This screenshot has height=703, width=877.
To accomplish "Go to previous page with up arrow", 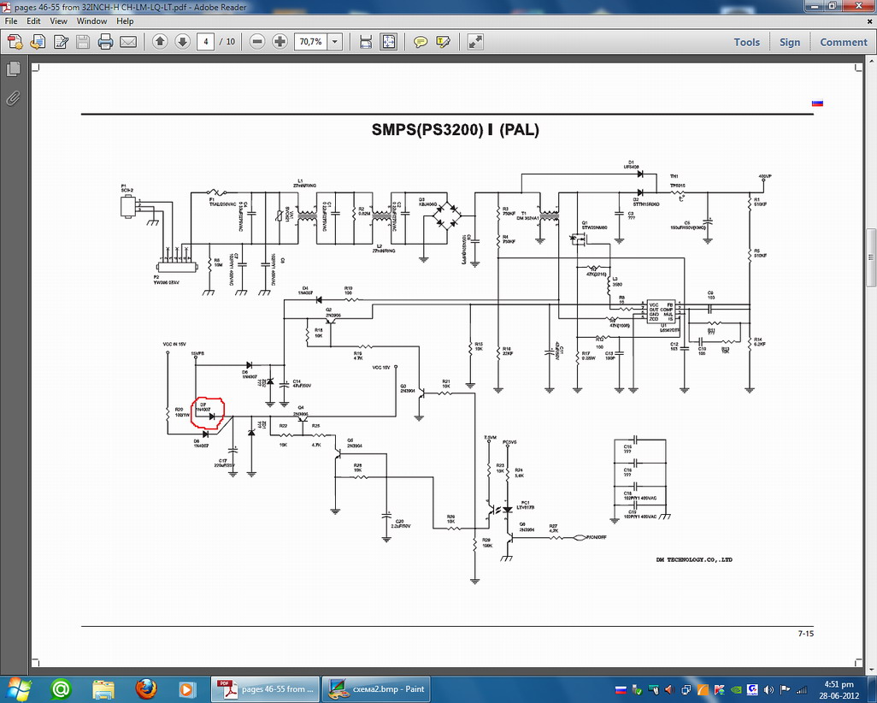I will click(x=160, y=42).
